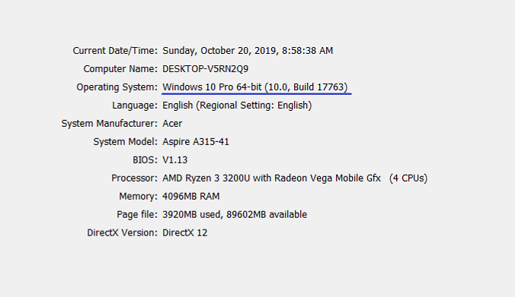Click the System Model label
The height and width of the screenshot is (297, 515).
coord(125,142)
